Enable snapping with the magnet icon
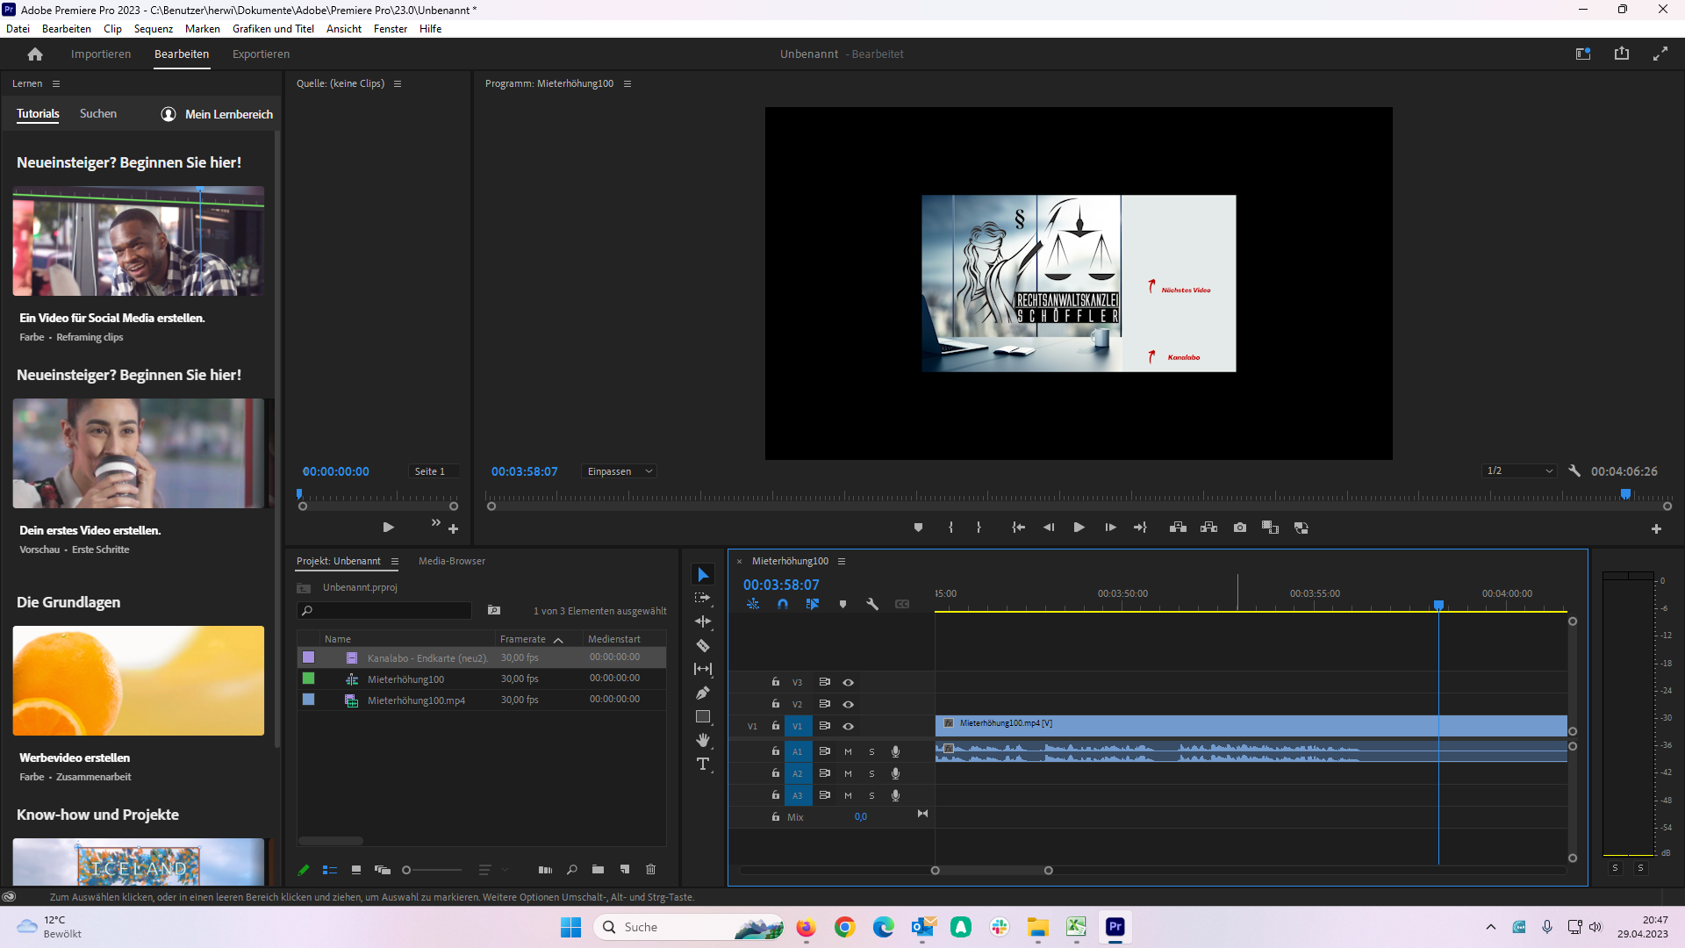Image resolution: width=1685 pixels, height=948 pixels. tap(783, 604)
